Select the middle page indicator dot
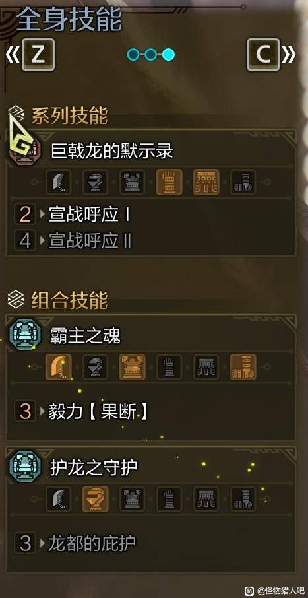 click(x=150, y=55)
